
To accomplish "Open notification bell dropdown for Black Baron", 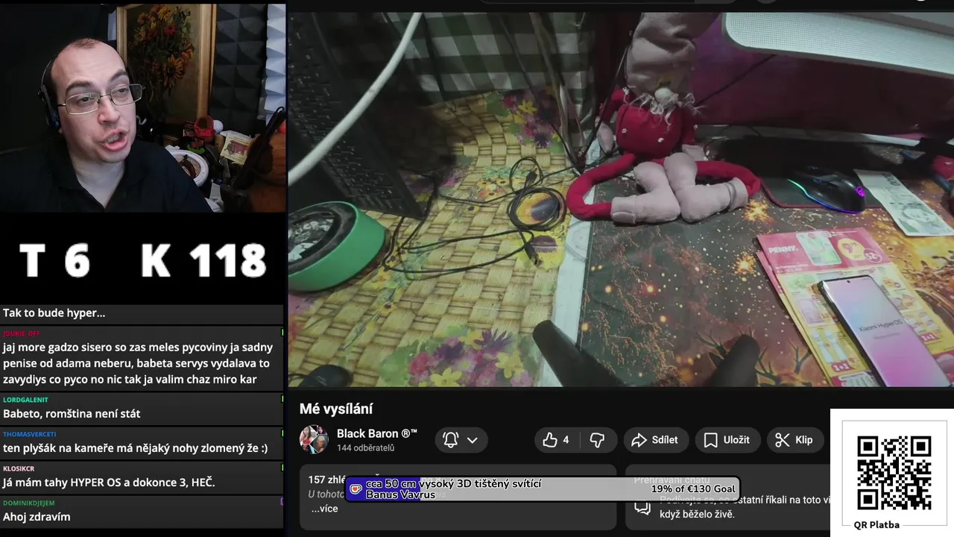I will point(460,440).
